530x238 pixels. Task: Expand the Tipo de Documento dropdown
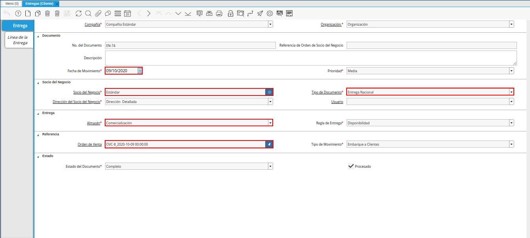coord(511,92)
